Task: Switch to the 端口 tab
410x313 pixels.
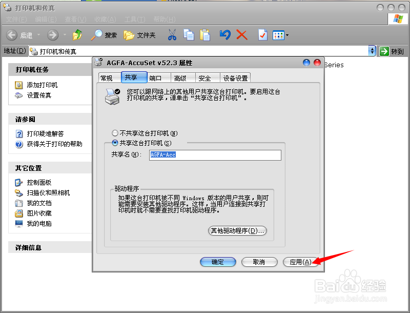Action: coord(159,78)
